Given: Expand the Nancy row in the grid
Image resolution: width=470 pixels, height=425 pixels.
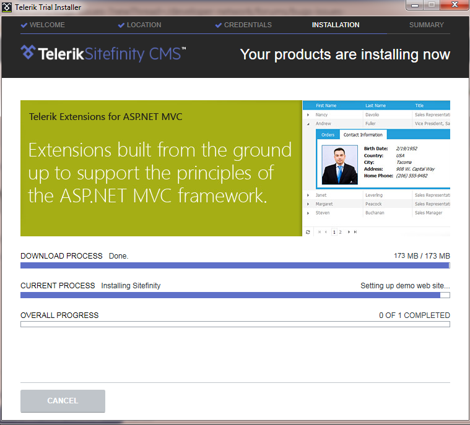Looking at the screenshot, I should [x=308, y=114].
